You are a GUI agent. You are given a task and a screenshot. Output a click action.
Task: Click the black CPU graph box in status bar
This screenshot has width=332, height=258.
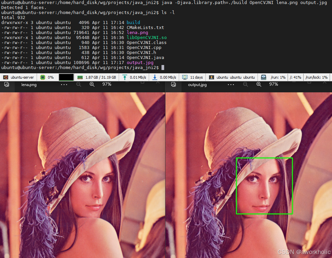[66, 77]
